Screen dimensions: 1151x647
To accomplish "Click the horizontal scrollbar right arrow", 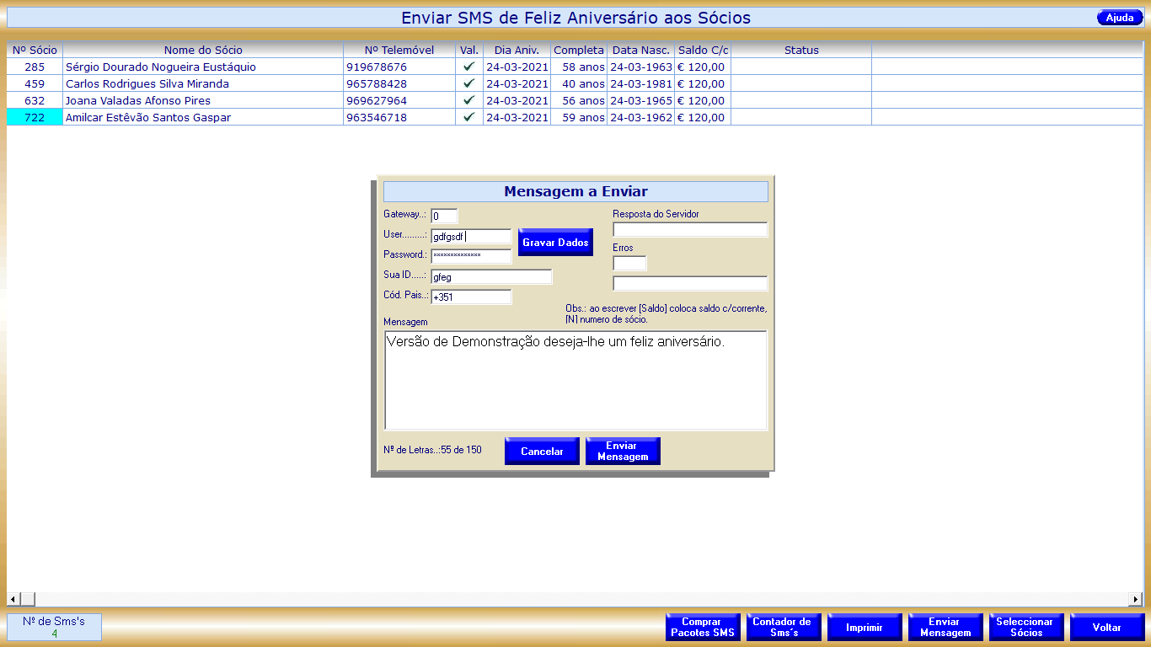I will (x=1135, y=599).
